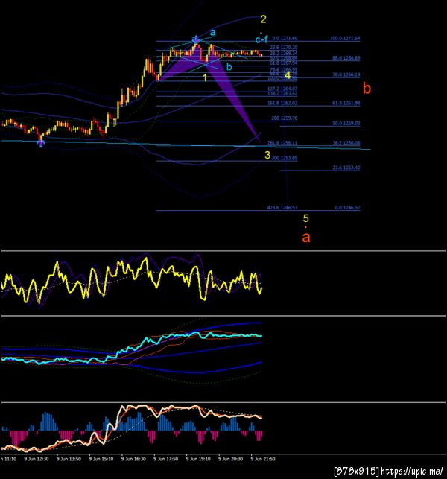Click the Fibonacci level 127.2 1264.07

(282, 89)
